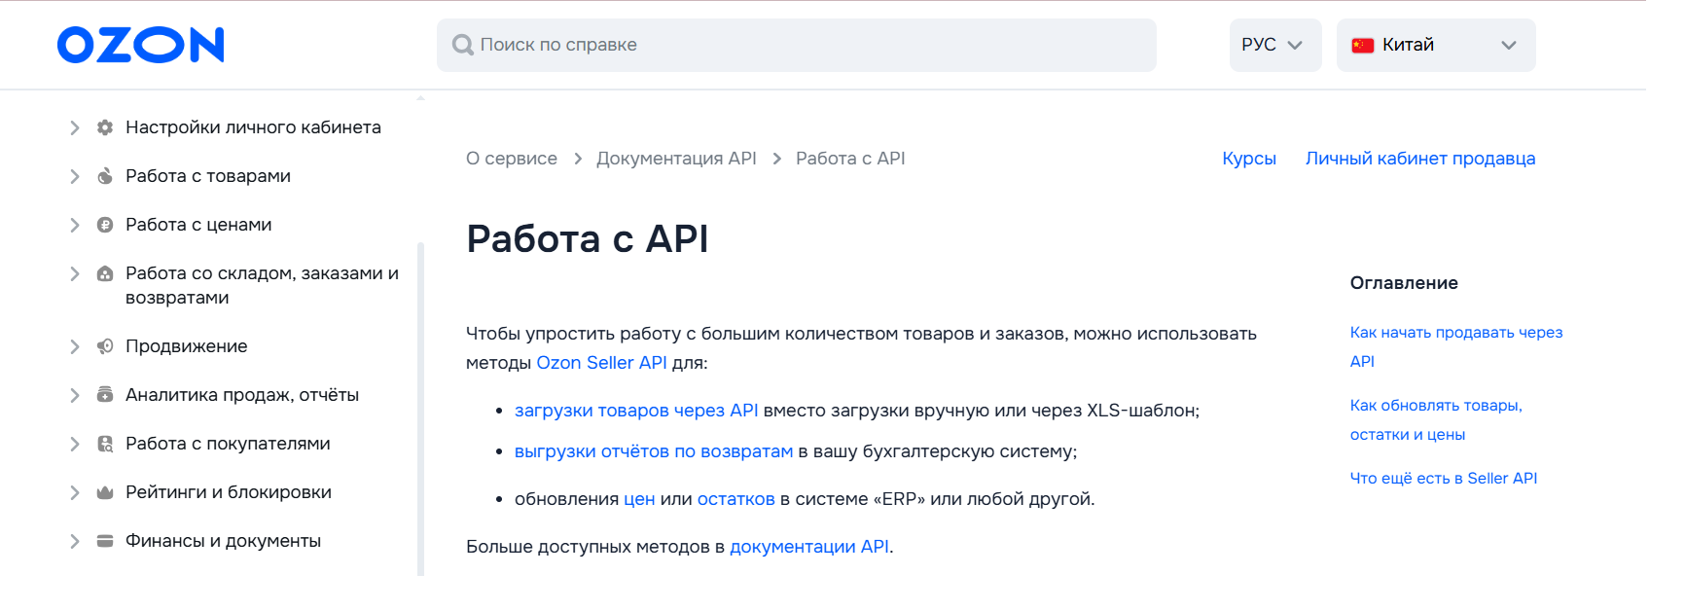The width and height of the screenshot is (1685, 611).
Task: Jump to Как обновлять товары, остатки и цены
Action: pyautogui.click(x=1436, y=419)
